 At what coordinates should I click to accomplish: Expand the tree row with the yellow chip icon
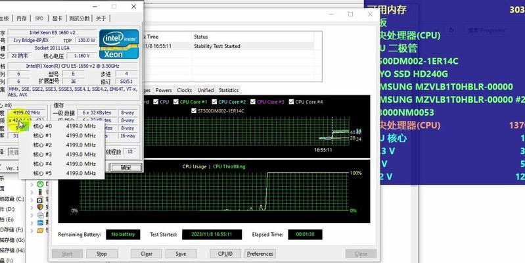32,231
